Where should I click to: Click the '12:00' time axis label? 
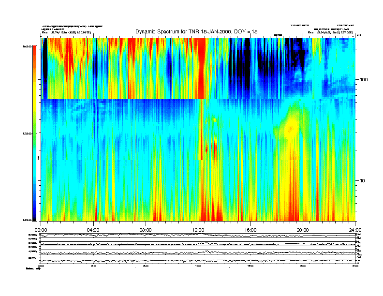click(198, 230)
